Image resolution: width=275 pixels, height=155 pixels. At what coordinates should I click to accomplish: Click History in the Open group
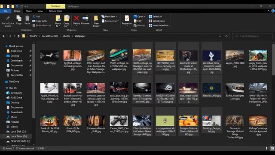click(x=139, y=25)
